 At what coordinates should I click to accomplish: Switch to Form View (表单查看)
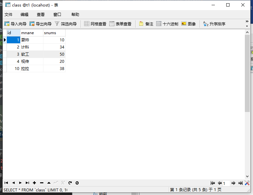point(120,24)
